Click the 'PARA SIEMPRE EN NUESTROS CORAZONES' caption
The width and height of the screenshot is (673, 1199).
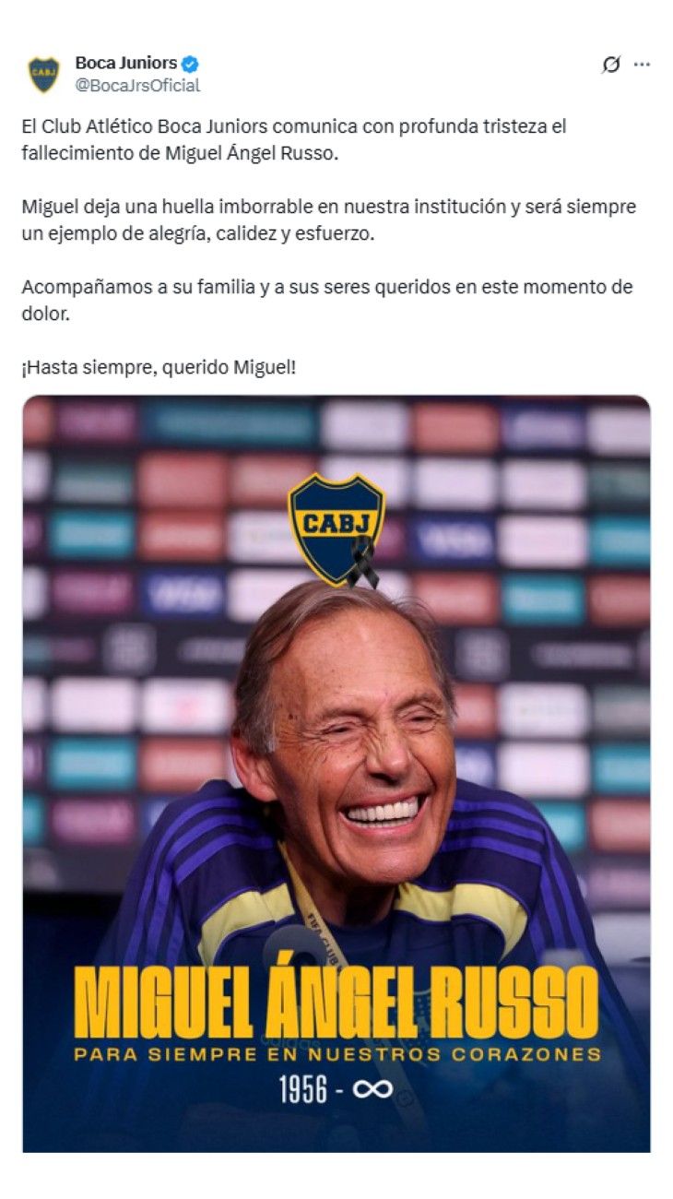[x=337, y=1053]
